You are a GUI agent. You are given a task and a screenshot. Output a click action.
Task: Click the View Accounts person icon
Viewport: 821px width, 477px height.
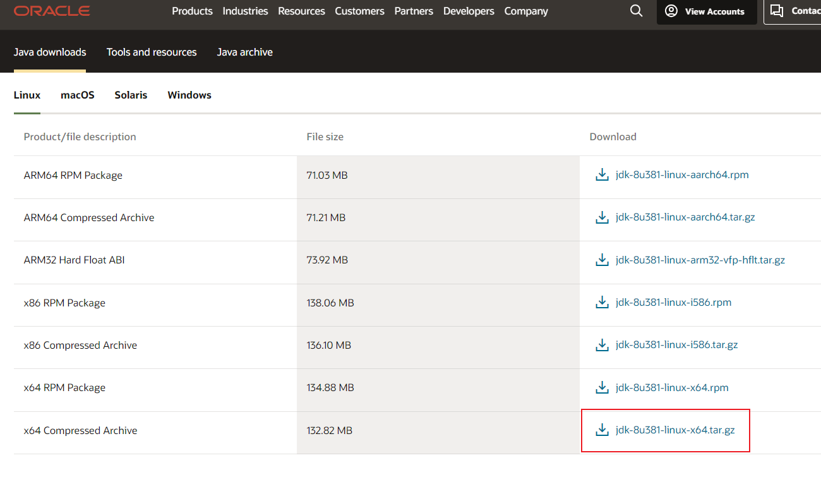(671, 11)
